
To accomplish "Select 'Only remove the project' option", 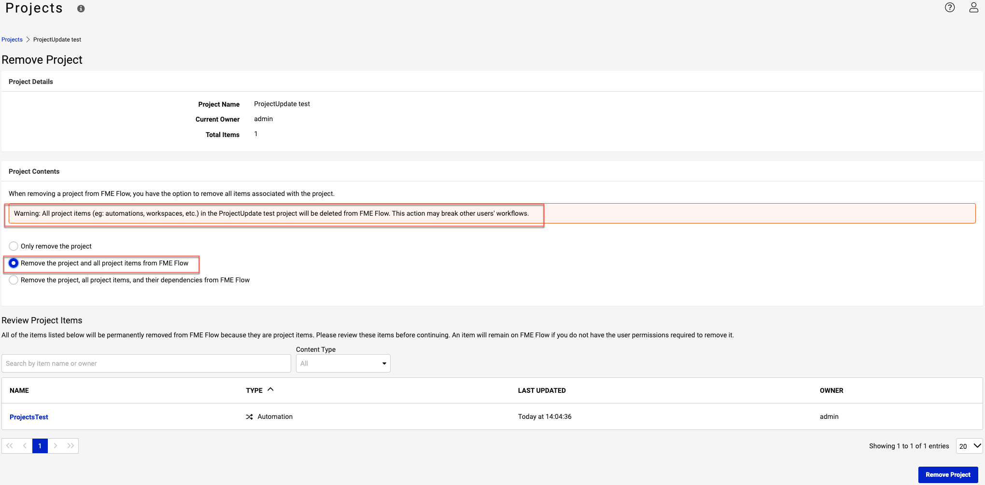I will click(14, 246).
